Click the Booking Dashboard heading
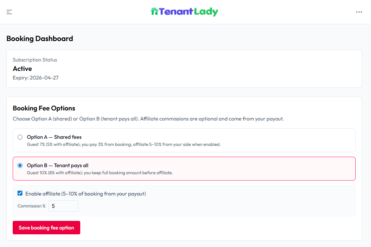The height and width of the screenshot is (247, 371). pyautogui.click(x=40, y=38)
